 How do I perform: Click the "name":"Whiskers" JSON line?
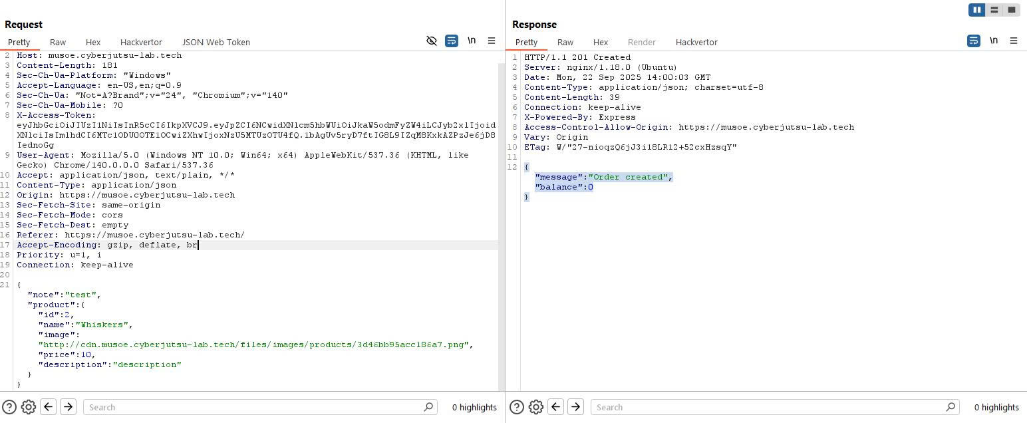(86, 325)
